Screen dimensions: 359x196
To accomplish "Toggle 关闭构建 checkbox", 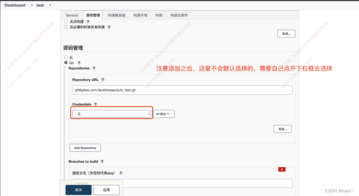I will tap(66, 21).
